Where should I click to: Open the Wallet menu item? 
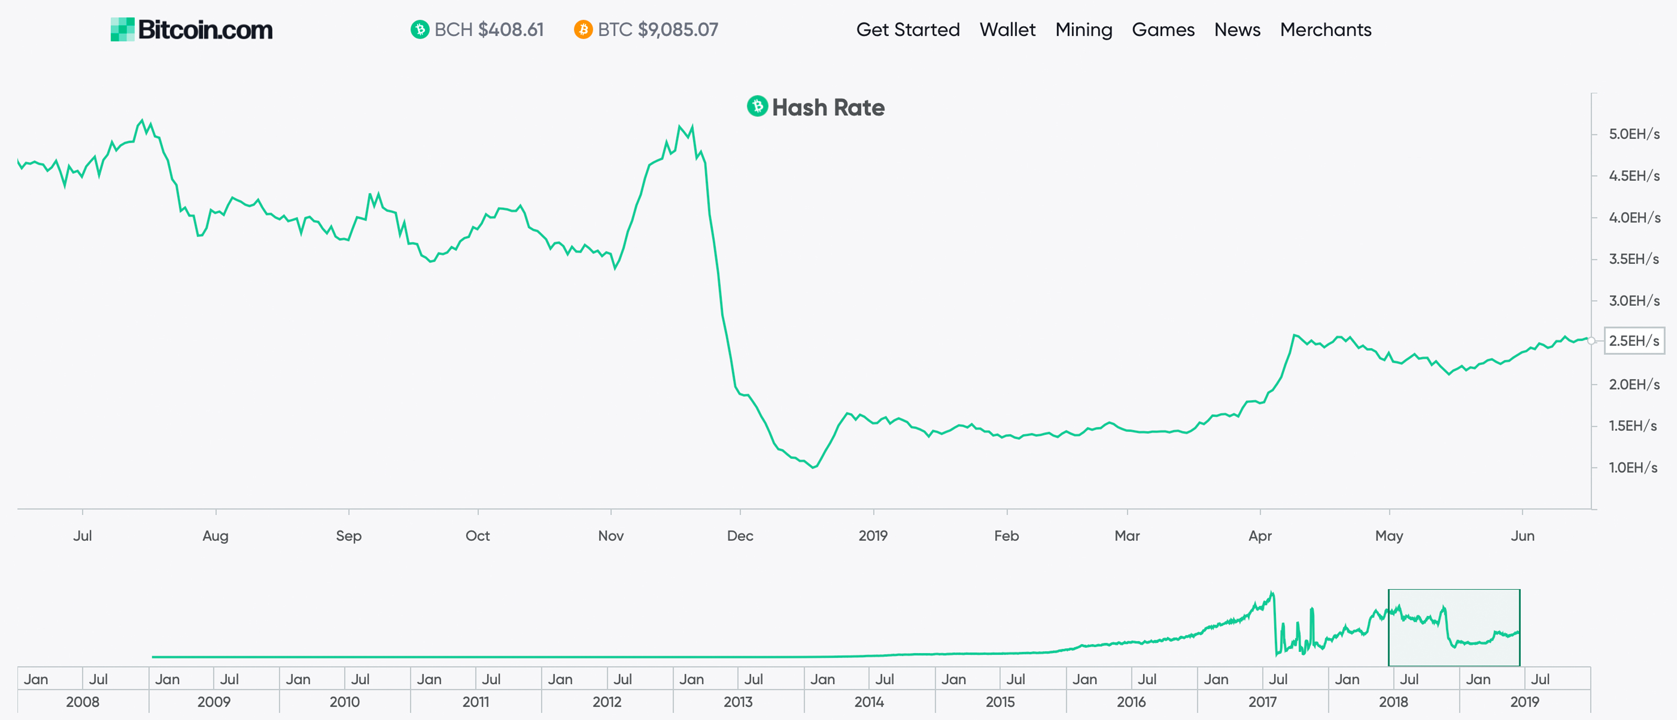pyautogui.click(x=1007, y=29)
